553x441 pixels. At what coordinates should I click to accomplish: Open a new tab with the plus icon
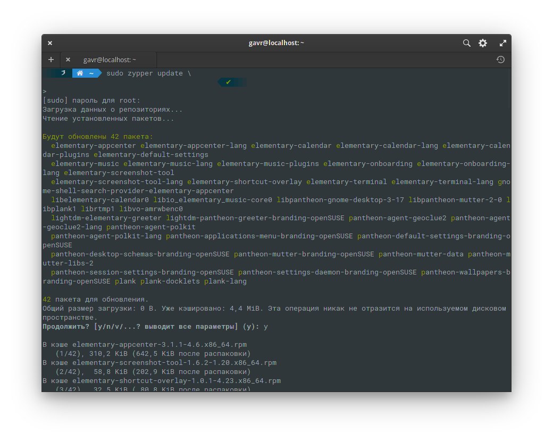(51, 60)
